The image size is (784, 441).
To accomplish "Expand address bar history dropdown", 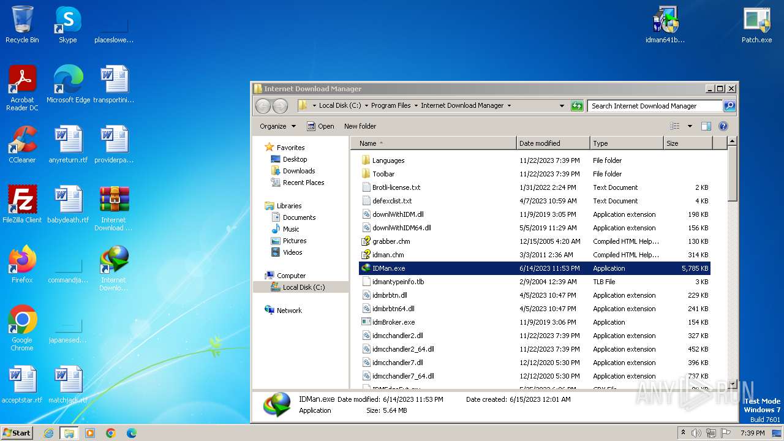I will pyautogui.click(x=562, y=106).
